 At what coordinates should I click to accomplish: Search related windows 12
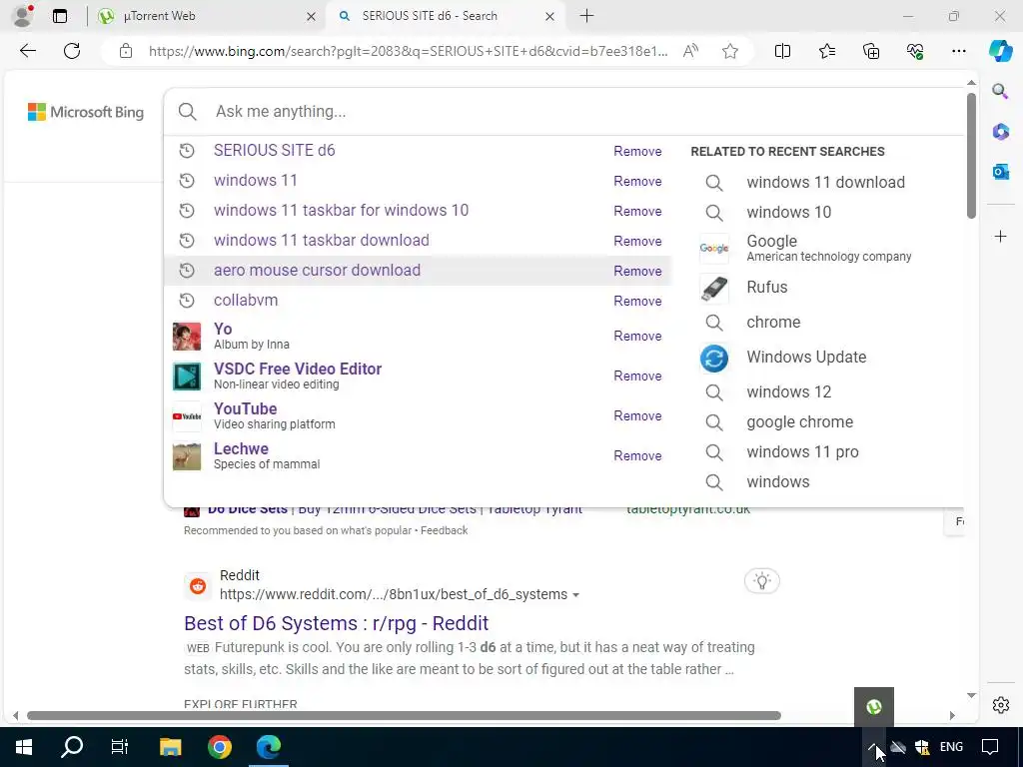tap(789, 391)
